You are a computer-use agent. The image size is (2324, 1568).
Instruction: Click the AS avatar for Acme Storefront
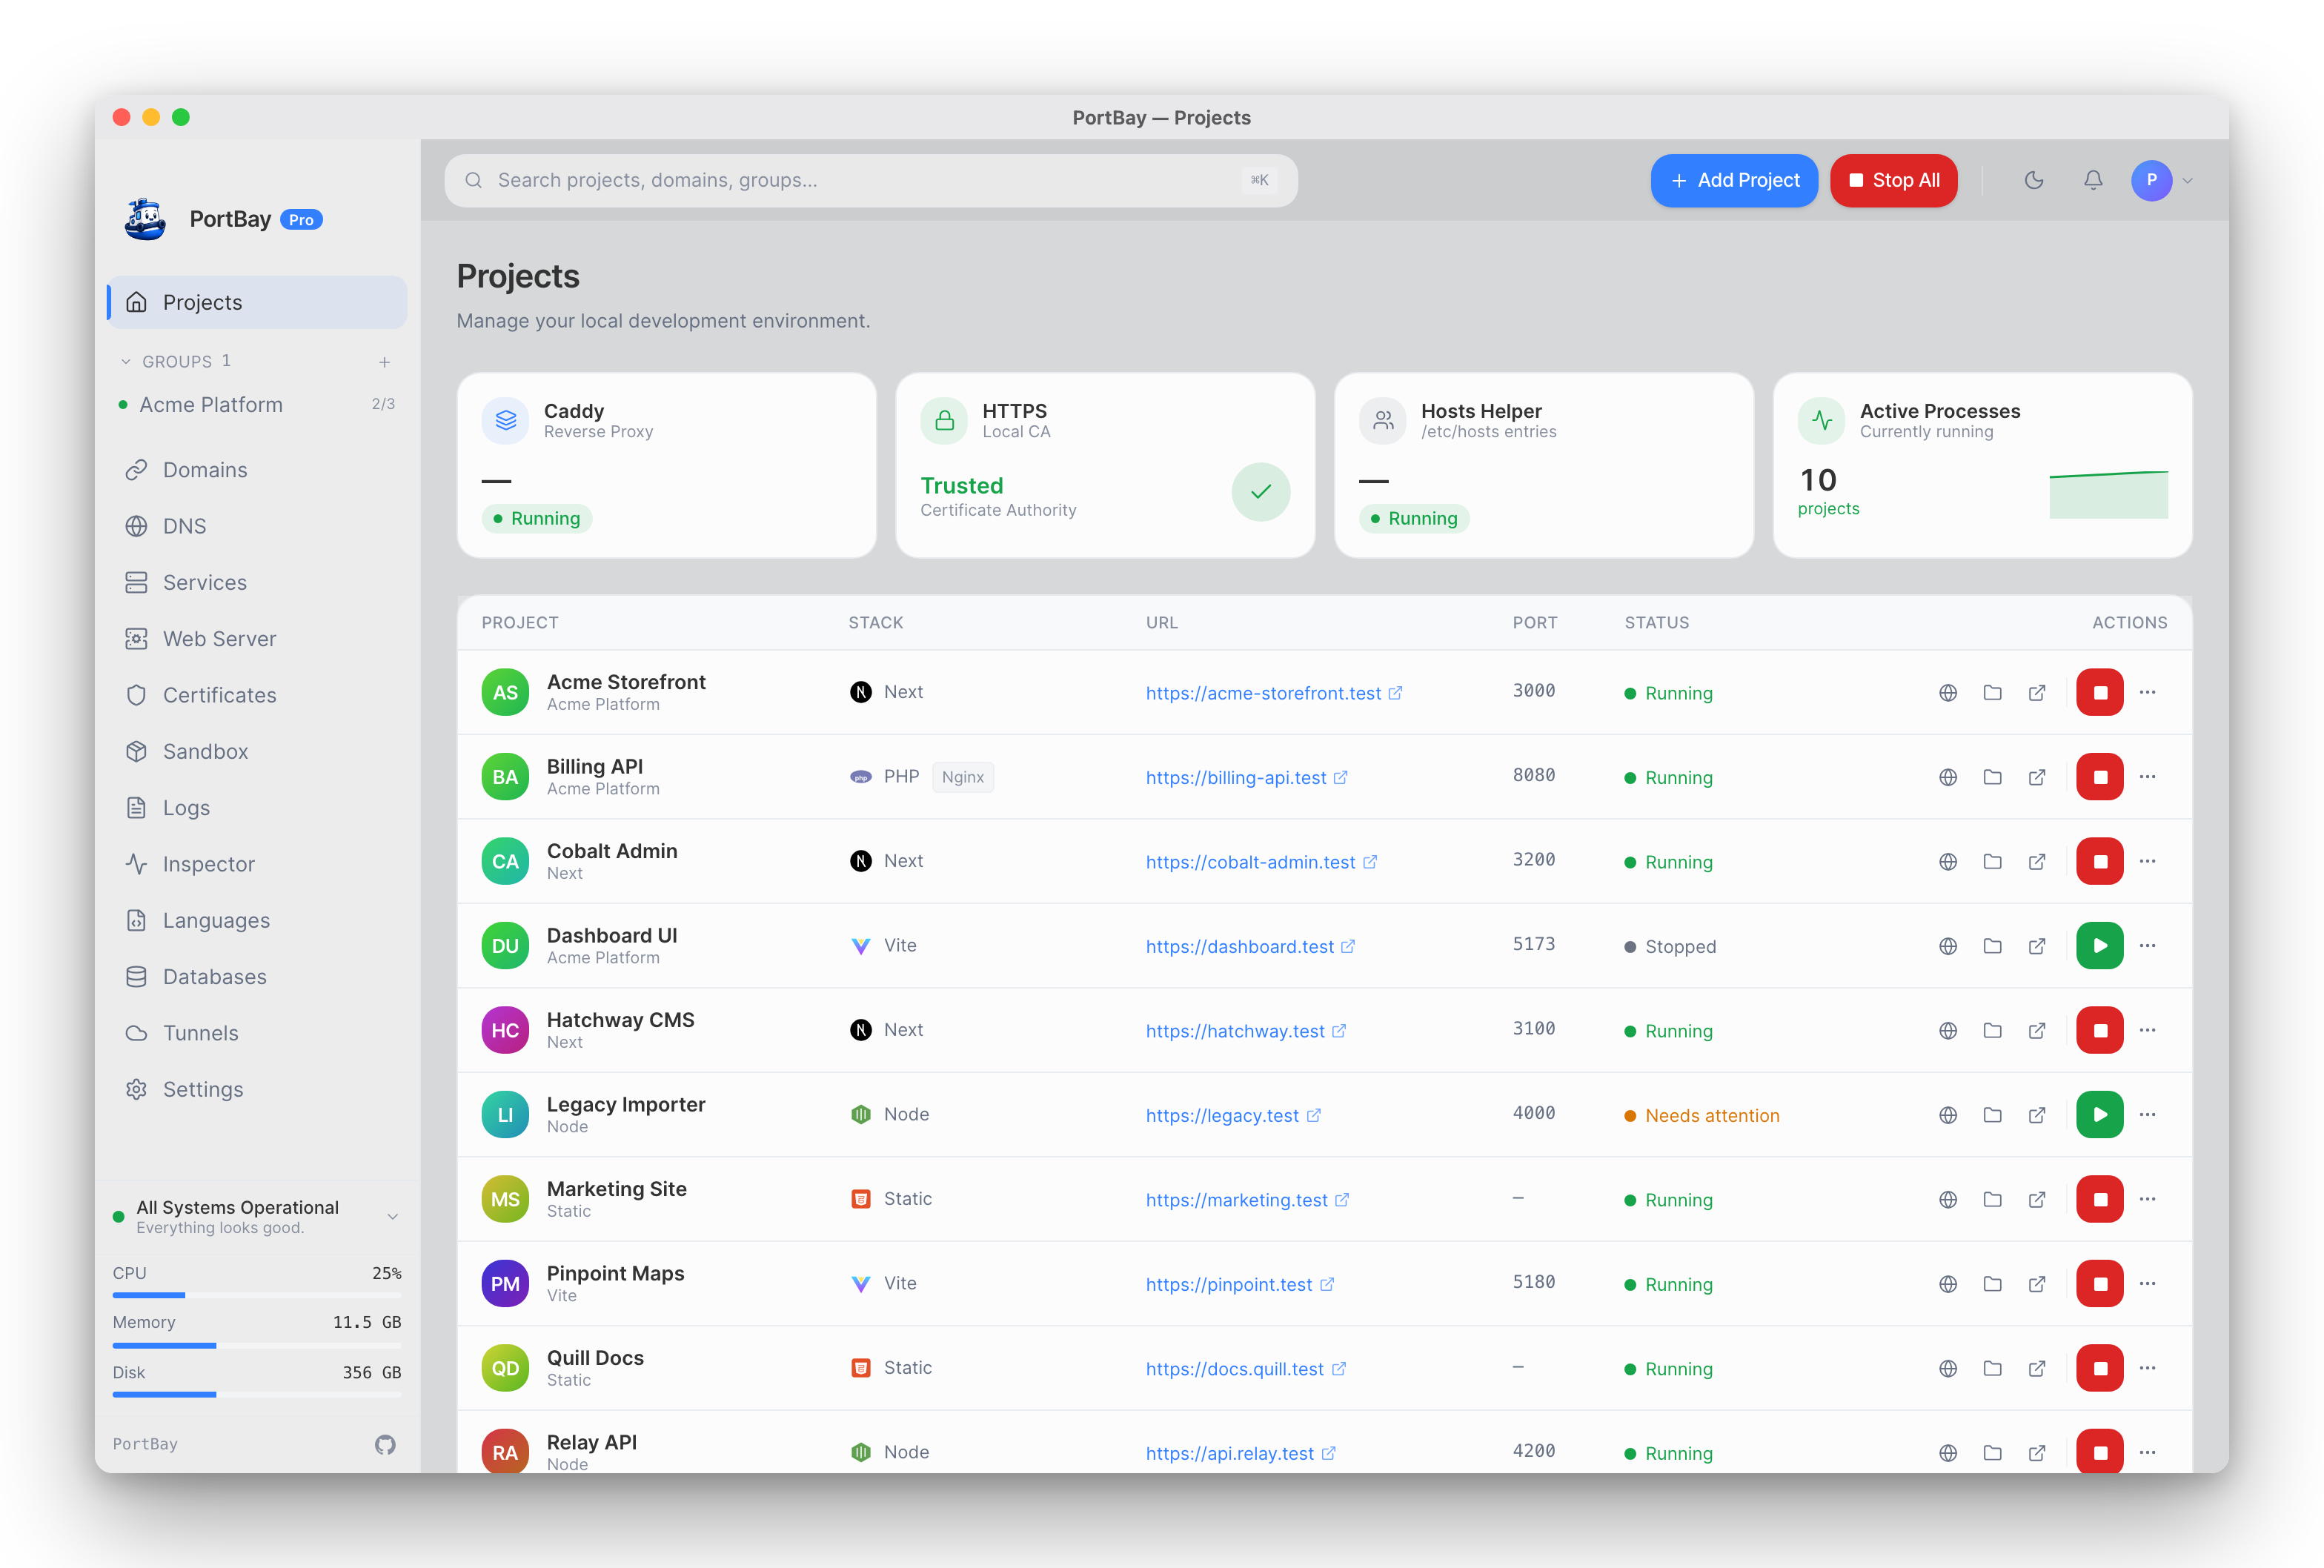click(x=505, y=692)
